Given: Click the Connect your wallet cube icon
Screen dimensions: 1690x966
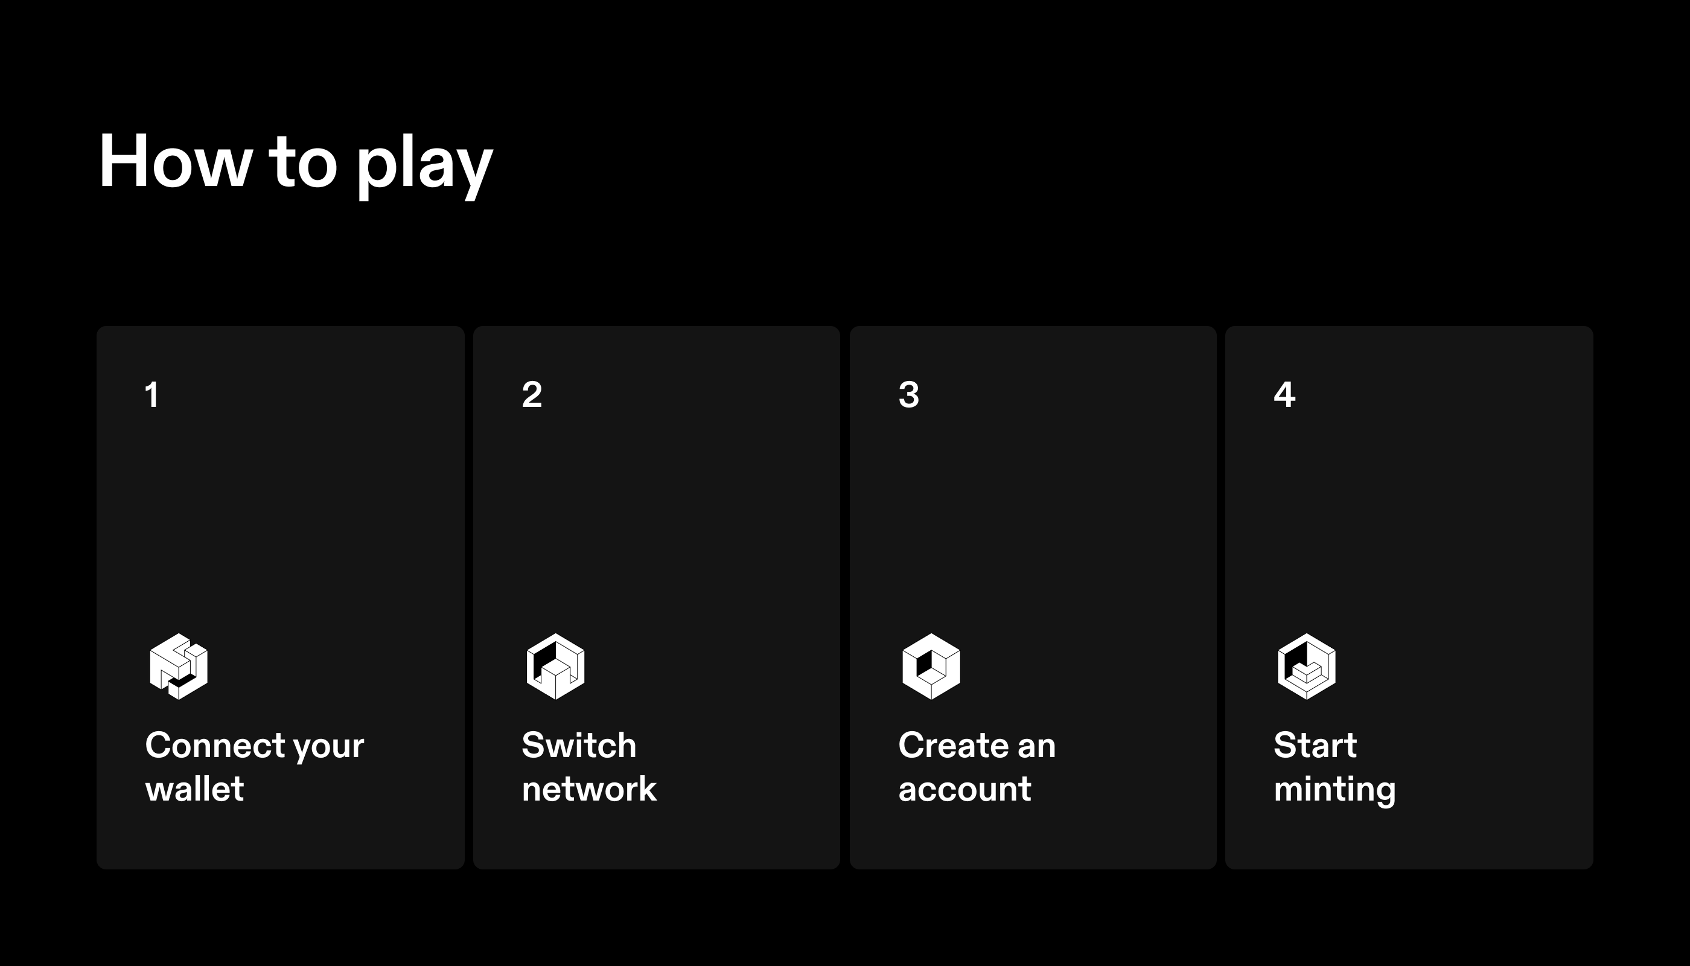Looking at the screenshot, I should [x=179, y=666].
